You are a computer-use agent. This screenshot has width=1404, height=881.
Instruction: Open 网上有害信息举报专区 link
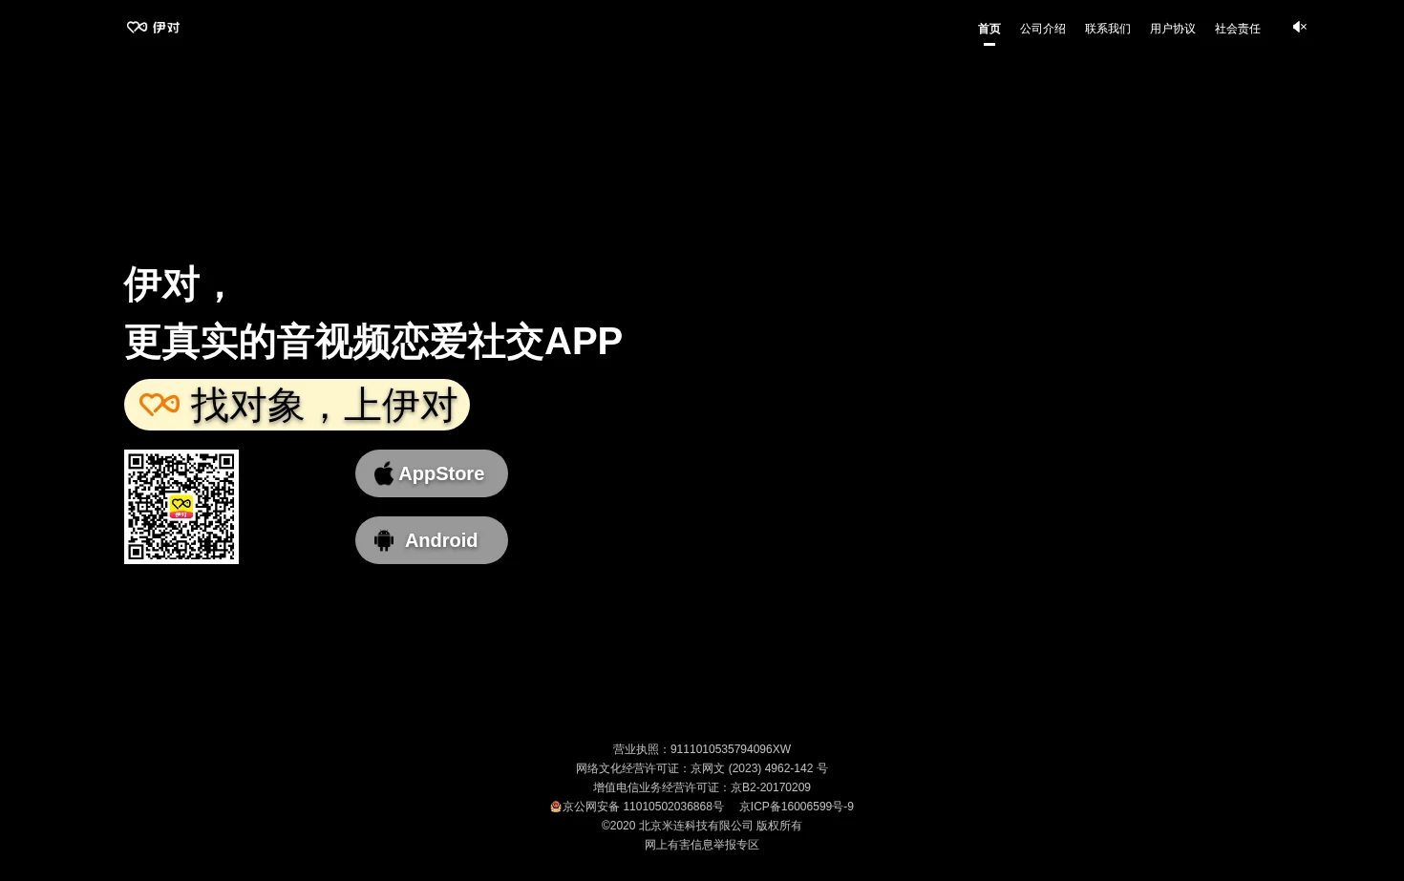[x=702, y=845]
